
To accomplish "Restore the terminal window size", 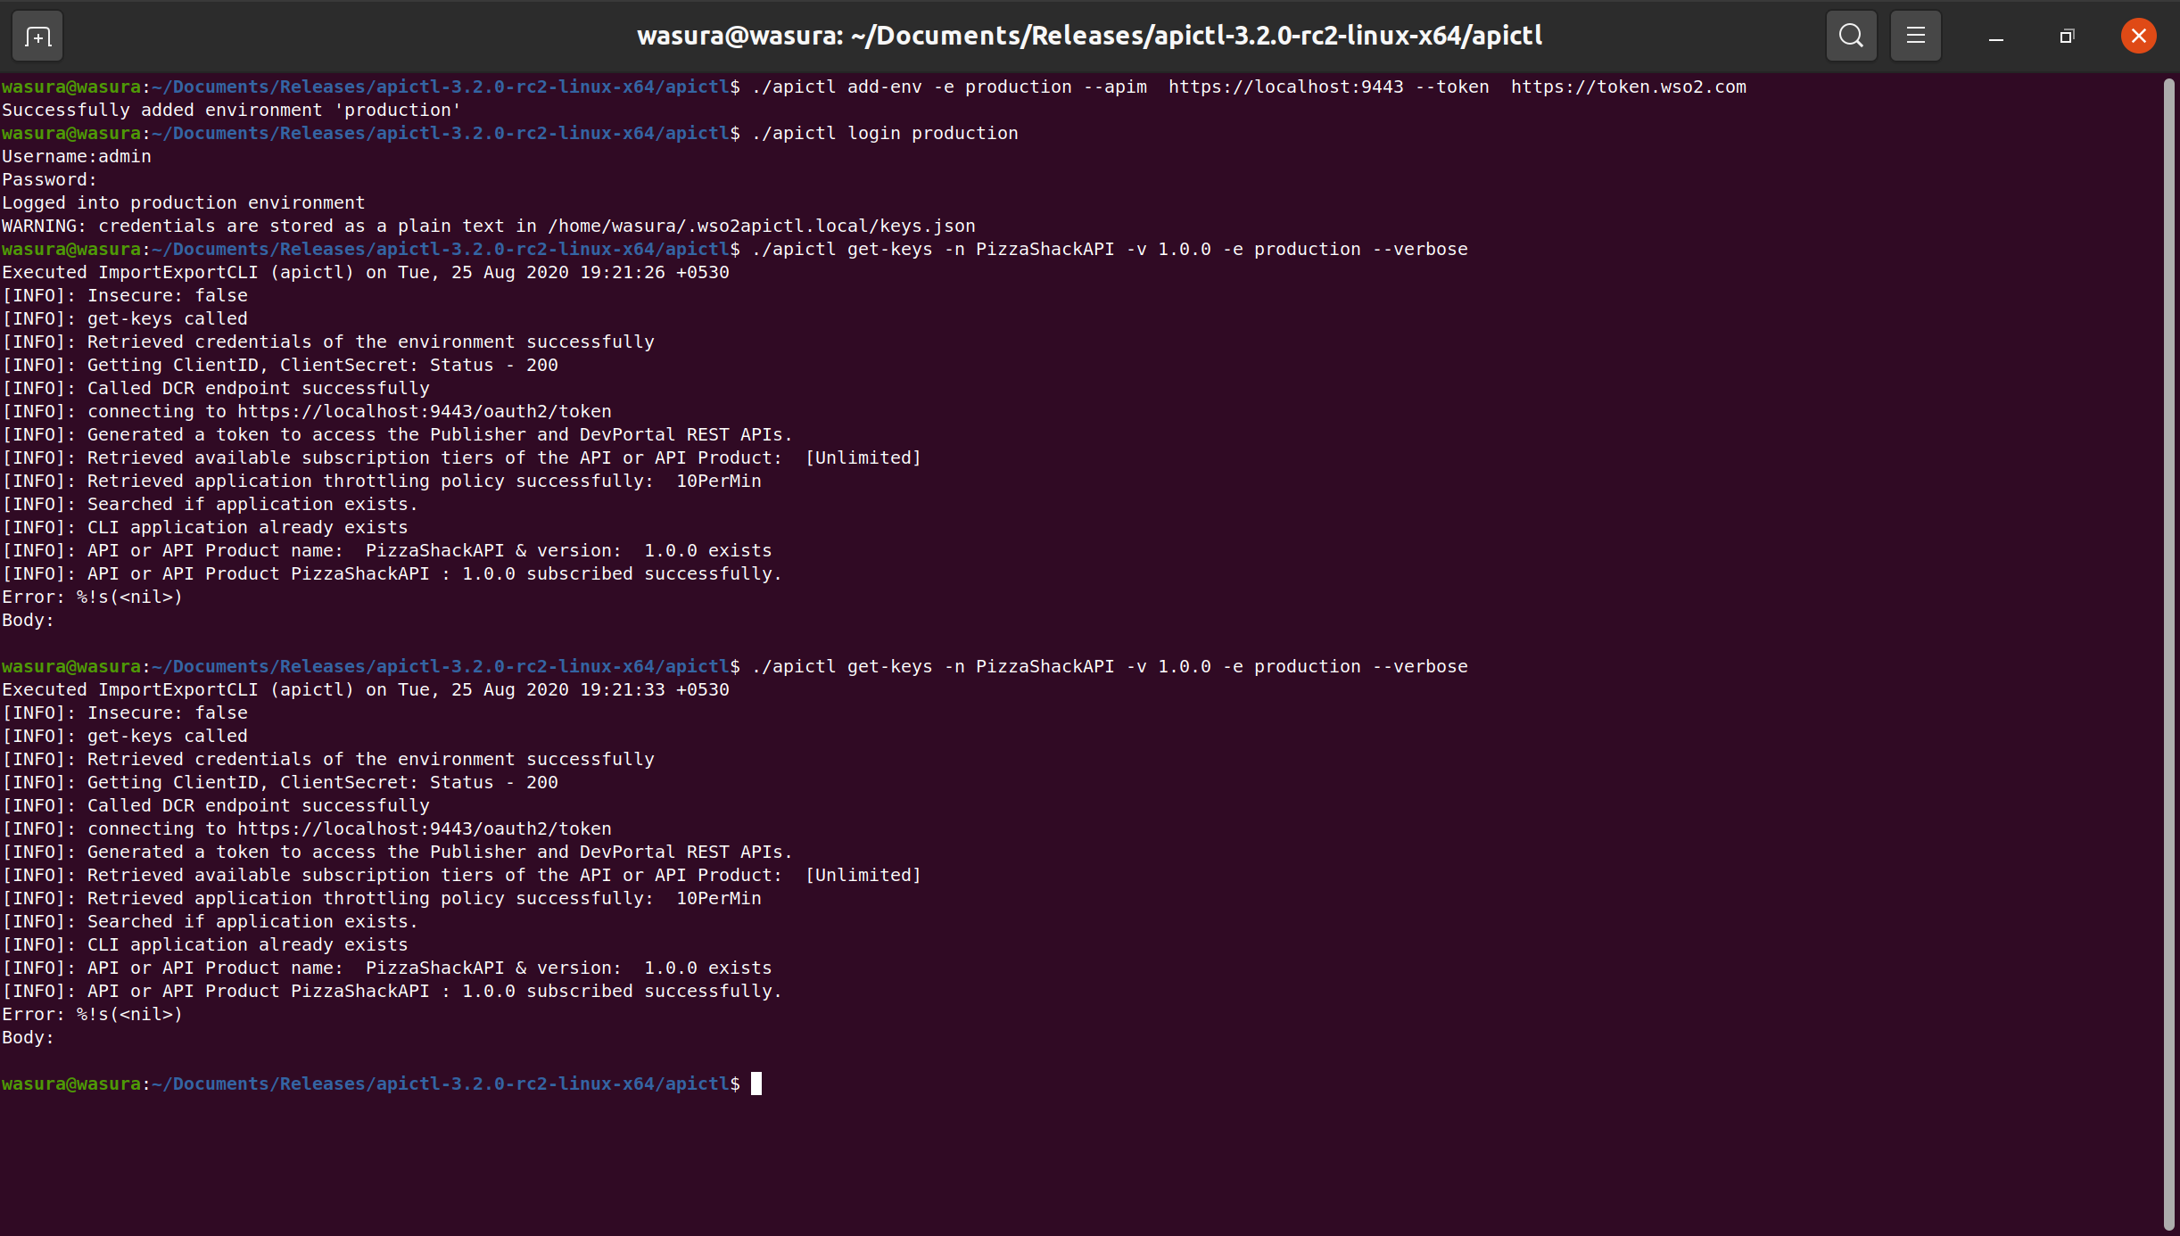I will 2067,37.
